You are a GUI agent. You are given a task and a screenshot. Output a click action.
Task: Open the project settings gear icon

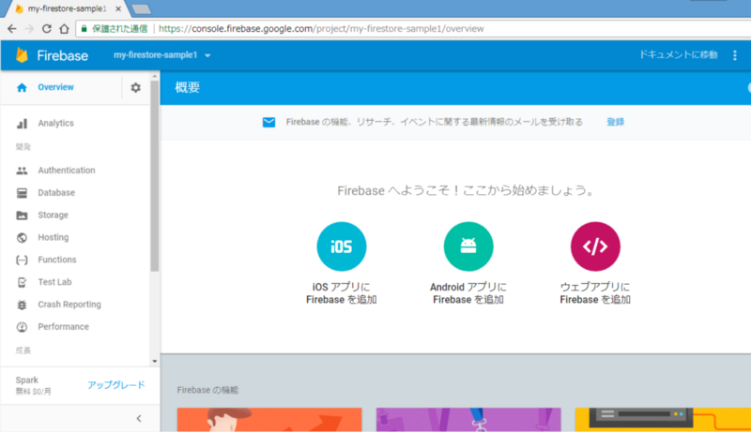click(135, 87)
